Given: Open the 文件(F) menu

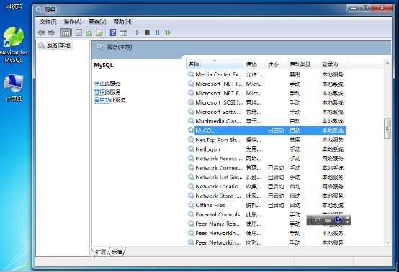Looking at the screenshot, I should tap(48, 22).
